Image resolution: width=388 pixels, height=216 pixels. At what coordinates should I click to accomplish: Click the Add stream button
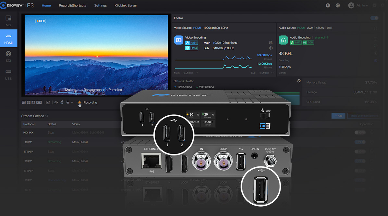[338, 116]
